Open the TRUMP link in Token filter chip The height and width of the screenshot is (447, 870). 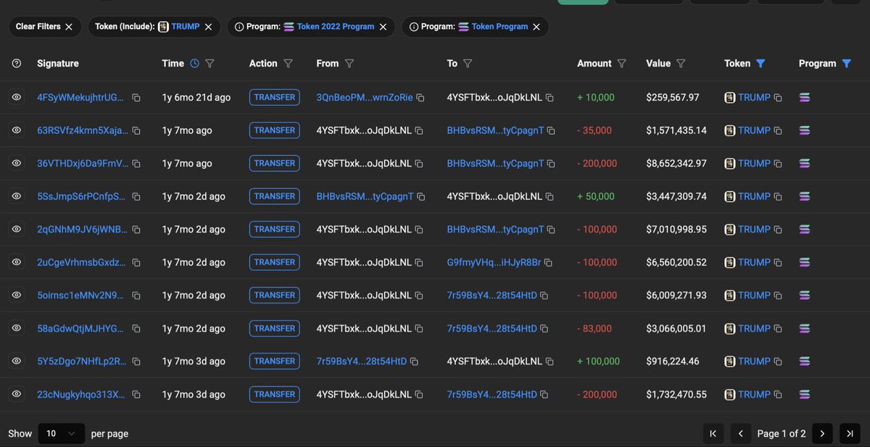click(x=186, y=27)
